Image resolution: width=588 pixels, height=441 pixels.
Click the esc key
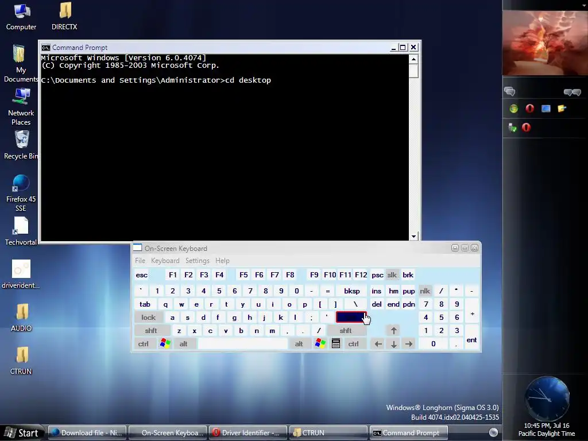click(142, 275)
